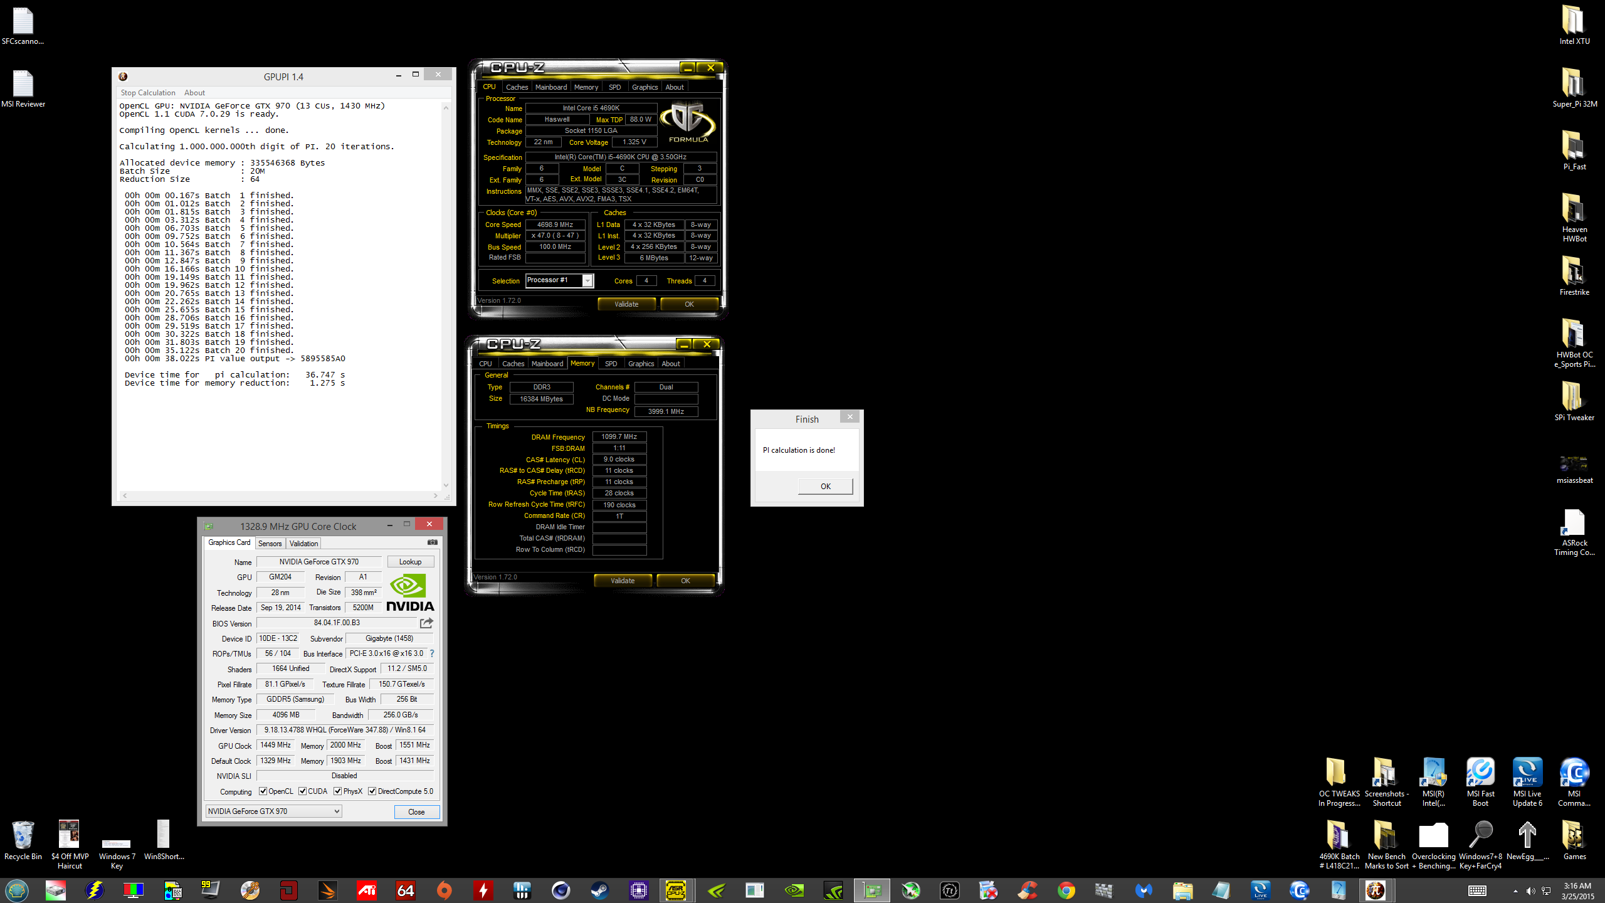Open the Games desktop folder

pyautogui.click(x=1574, y=840)
